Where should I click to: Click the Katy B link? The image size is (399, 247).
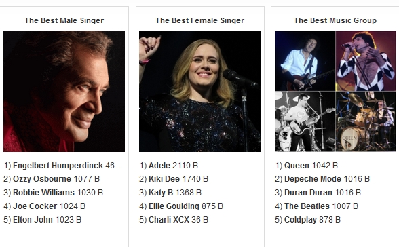[x=161, y=192]
